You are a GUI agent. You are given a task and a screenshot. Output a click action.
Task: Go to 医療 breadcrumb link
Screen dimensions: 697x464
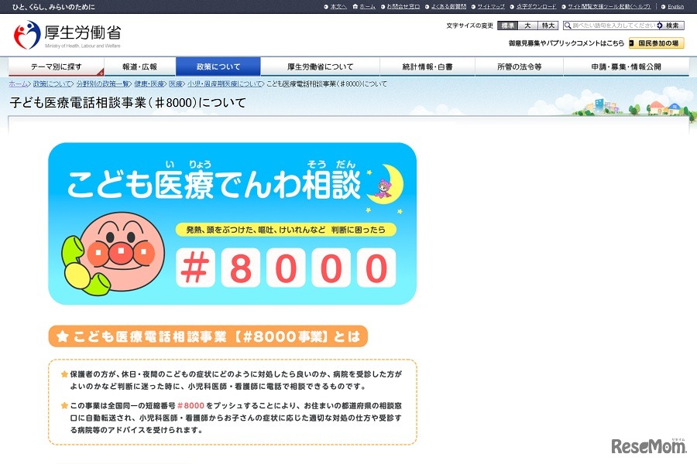click(x=176, y=84)
